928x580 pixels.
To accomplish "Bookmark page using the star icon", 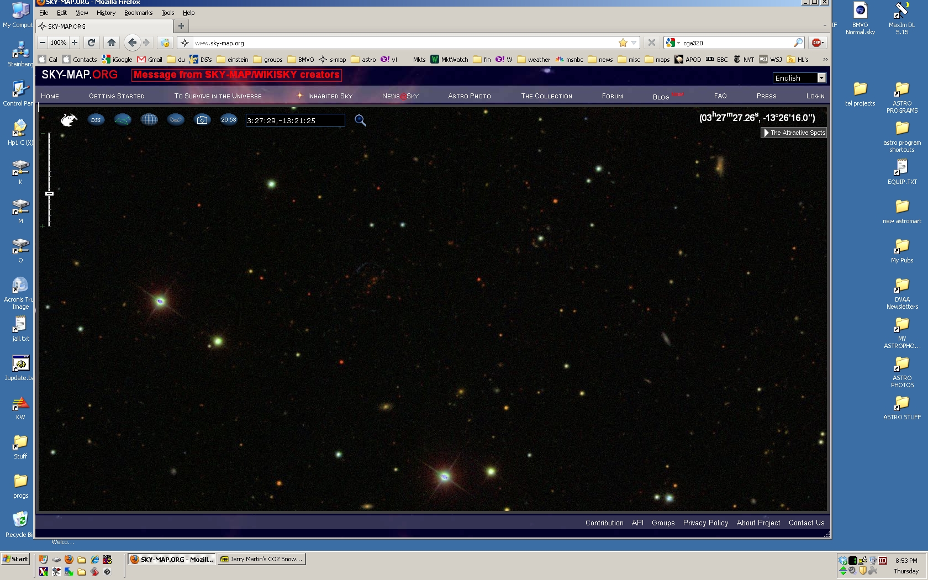I will click(x=623, y=43).
